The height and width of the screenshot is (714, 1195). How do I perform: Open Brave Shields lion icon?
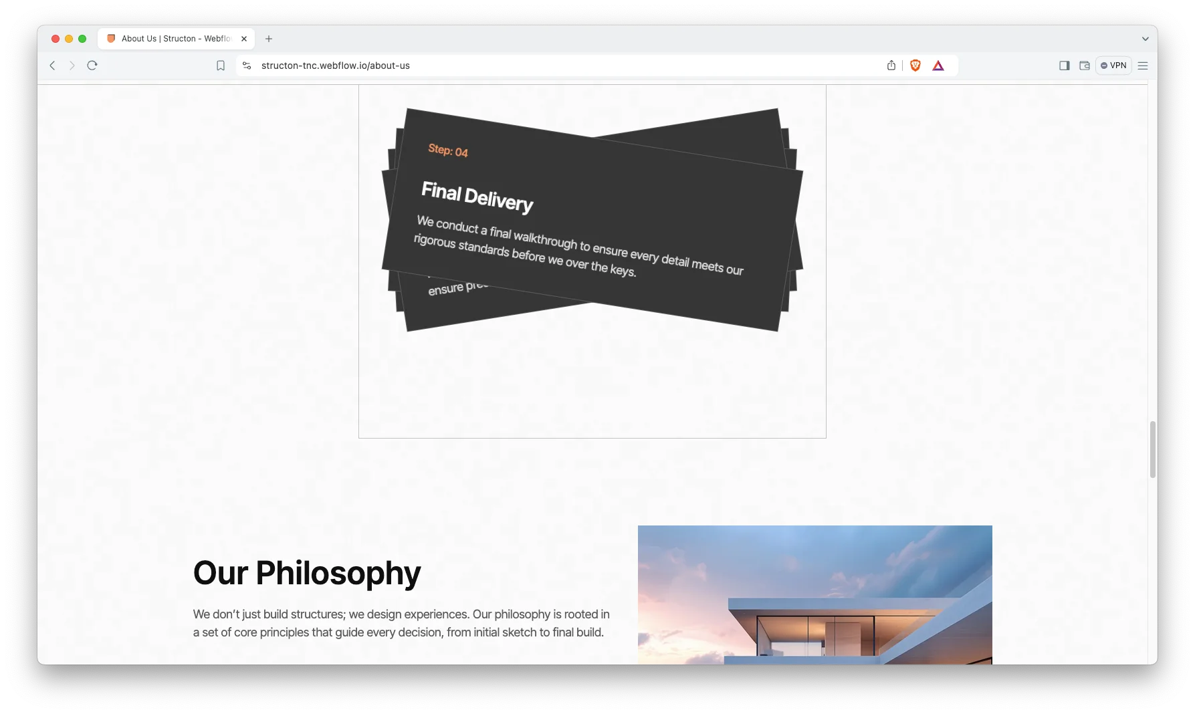point(915,66)
